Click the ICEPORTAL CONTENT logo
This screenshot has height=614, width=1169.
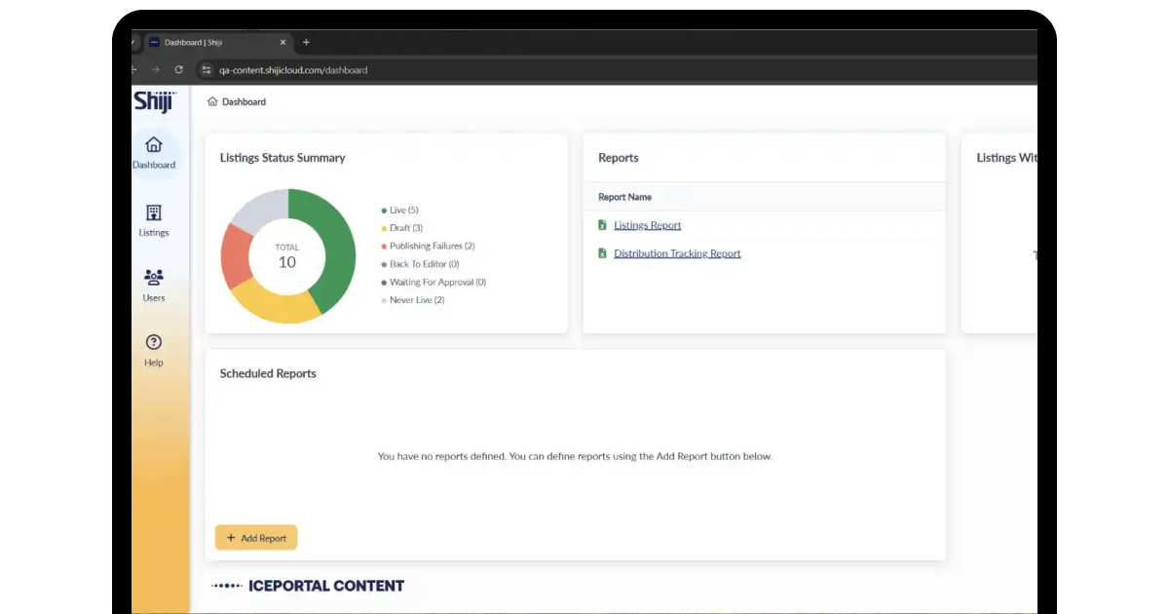[308, 586]
